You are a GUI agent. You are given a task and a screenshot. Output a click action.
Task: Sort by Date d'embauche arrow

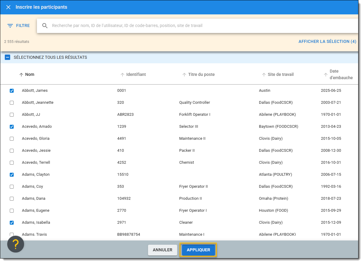pos(326,75)
